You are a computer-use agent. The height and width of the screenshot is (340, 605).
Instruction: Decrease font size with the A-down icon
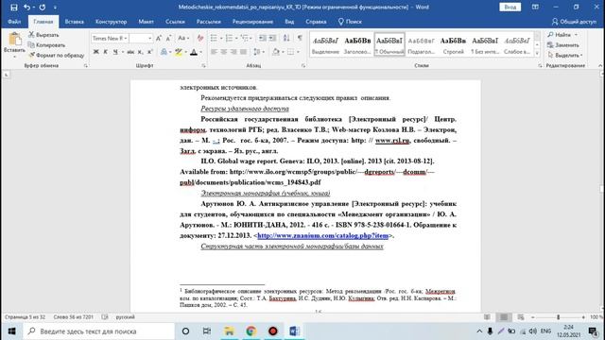[168, 38]
